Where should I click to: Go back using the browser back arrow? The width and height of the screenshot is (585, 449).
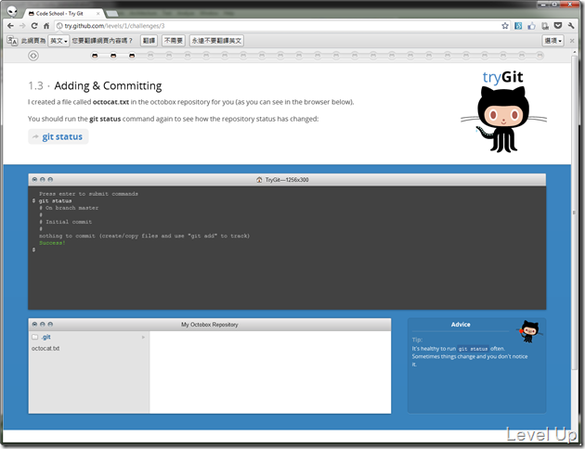point(10,26)
